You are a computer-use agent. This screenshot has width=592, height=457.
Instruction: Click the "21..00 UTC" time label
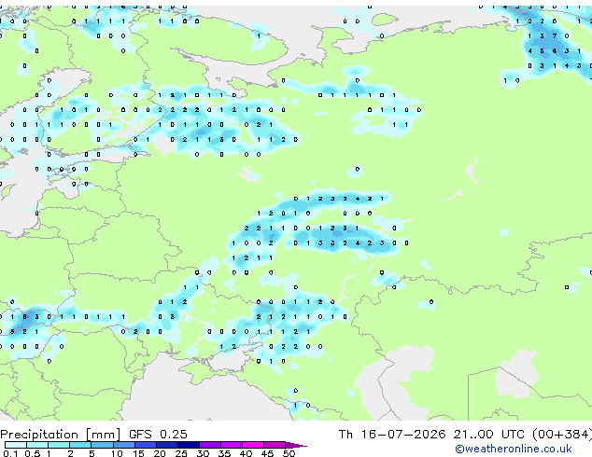tap(489, 434)
